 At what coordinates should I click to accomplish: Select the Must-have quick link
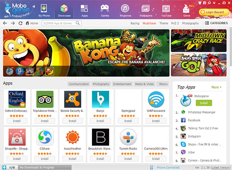click(149, 23)
